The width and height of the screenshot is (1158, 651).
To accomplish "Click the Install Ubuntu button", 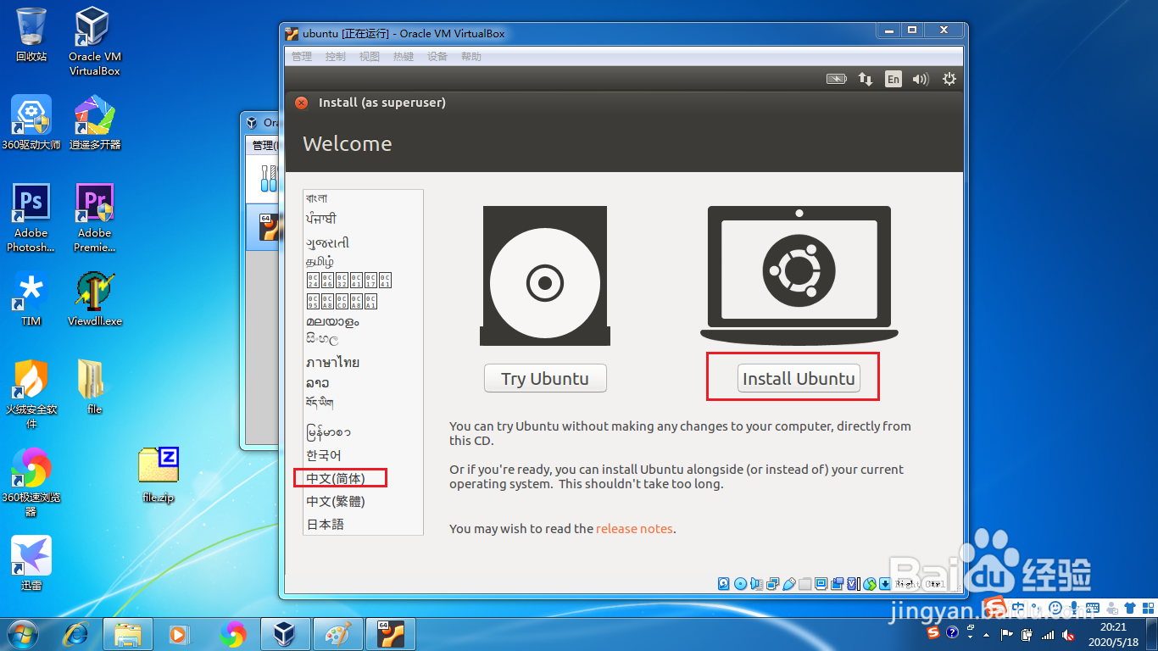I will click(799, 379).
